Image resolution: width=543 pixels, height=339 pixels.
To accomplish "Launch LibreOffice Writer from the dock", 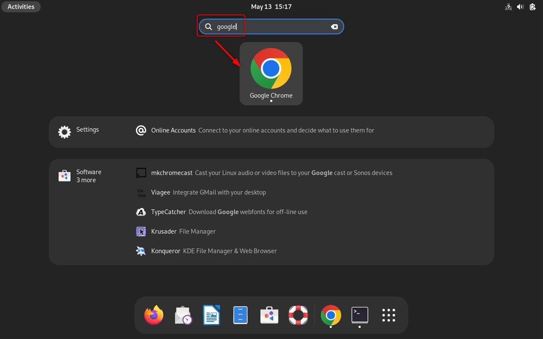I will pyautogui.click(x=212, y=315).
